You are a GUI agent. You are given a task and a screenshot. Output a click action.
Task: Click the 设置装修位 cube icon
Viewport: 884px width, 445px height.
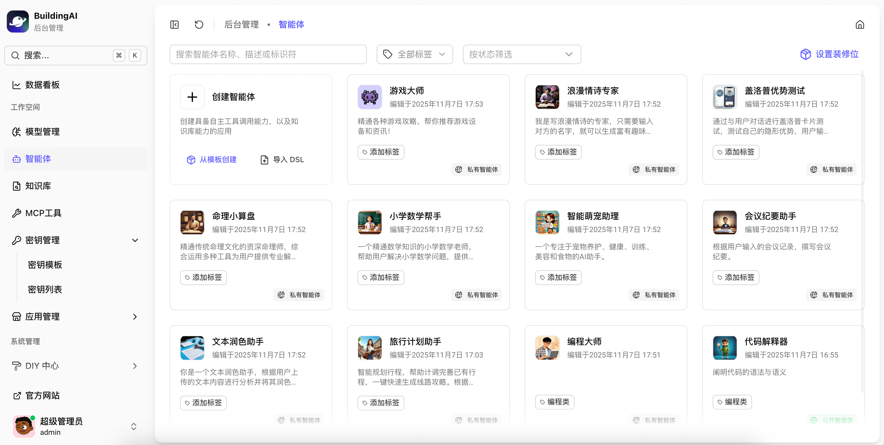point(805,54)
